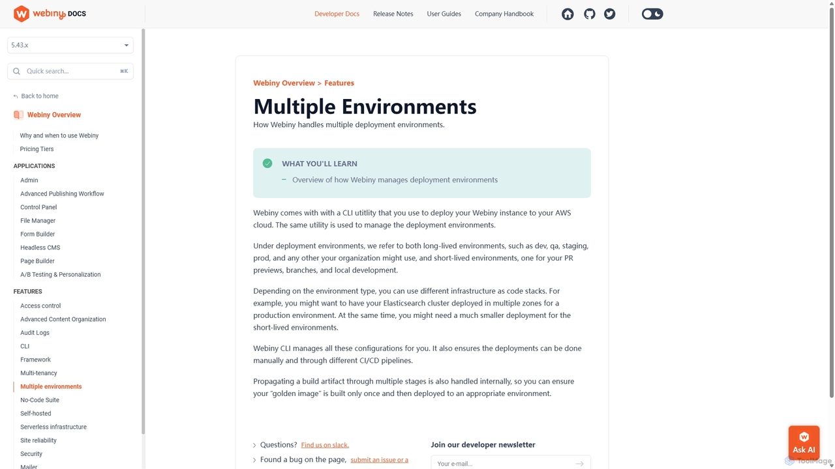
Task: Open the CLI feature page
Action: [x=25, y=346]
